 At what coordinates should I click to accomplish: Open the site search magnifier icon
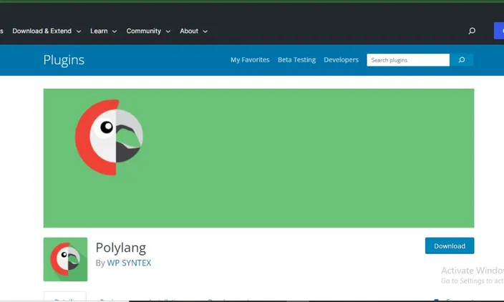pyautogui.click(x=472, y=31)
